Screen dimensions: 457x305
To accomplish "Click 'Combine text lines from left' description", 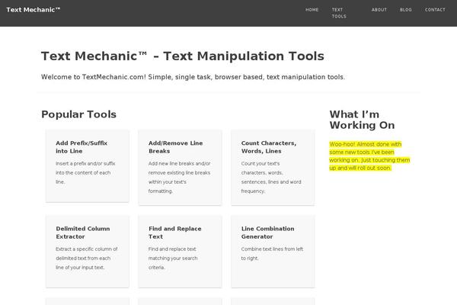I will point(272,253).
